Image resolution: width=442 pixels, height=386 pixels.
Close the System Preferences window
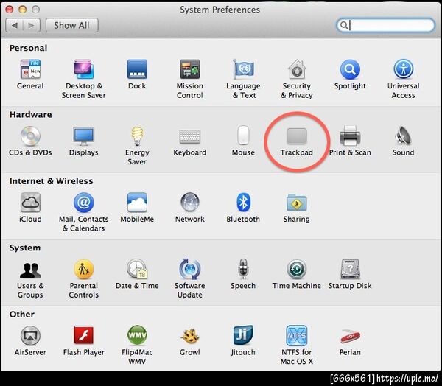10,10
